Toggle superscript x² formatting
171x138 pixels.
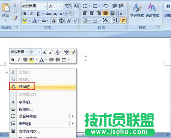(x=62, y=14)
